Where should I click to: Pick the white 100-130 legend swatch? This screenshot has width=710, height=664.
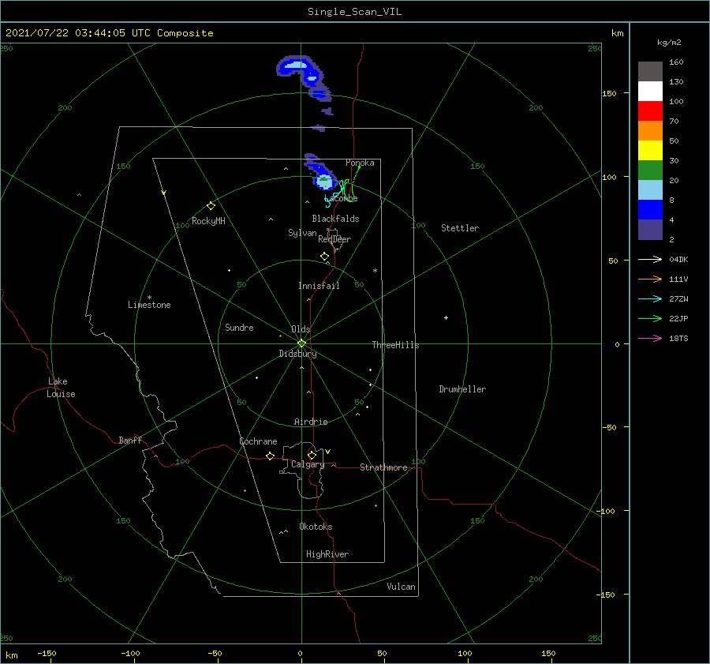coord(650,92)
